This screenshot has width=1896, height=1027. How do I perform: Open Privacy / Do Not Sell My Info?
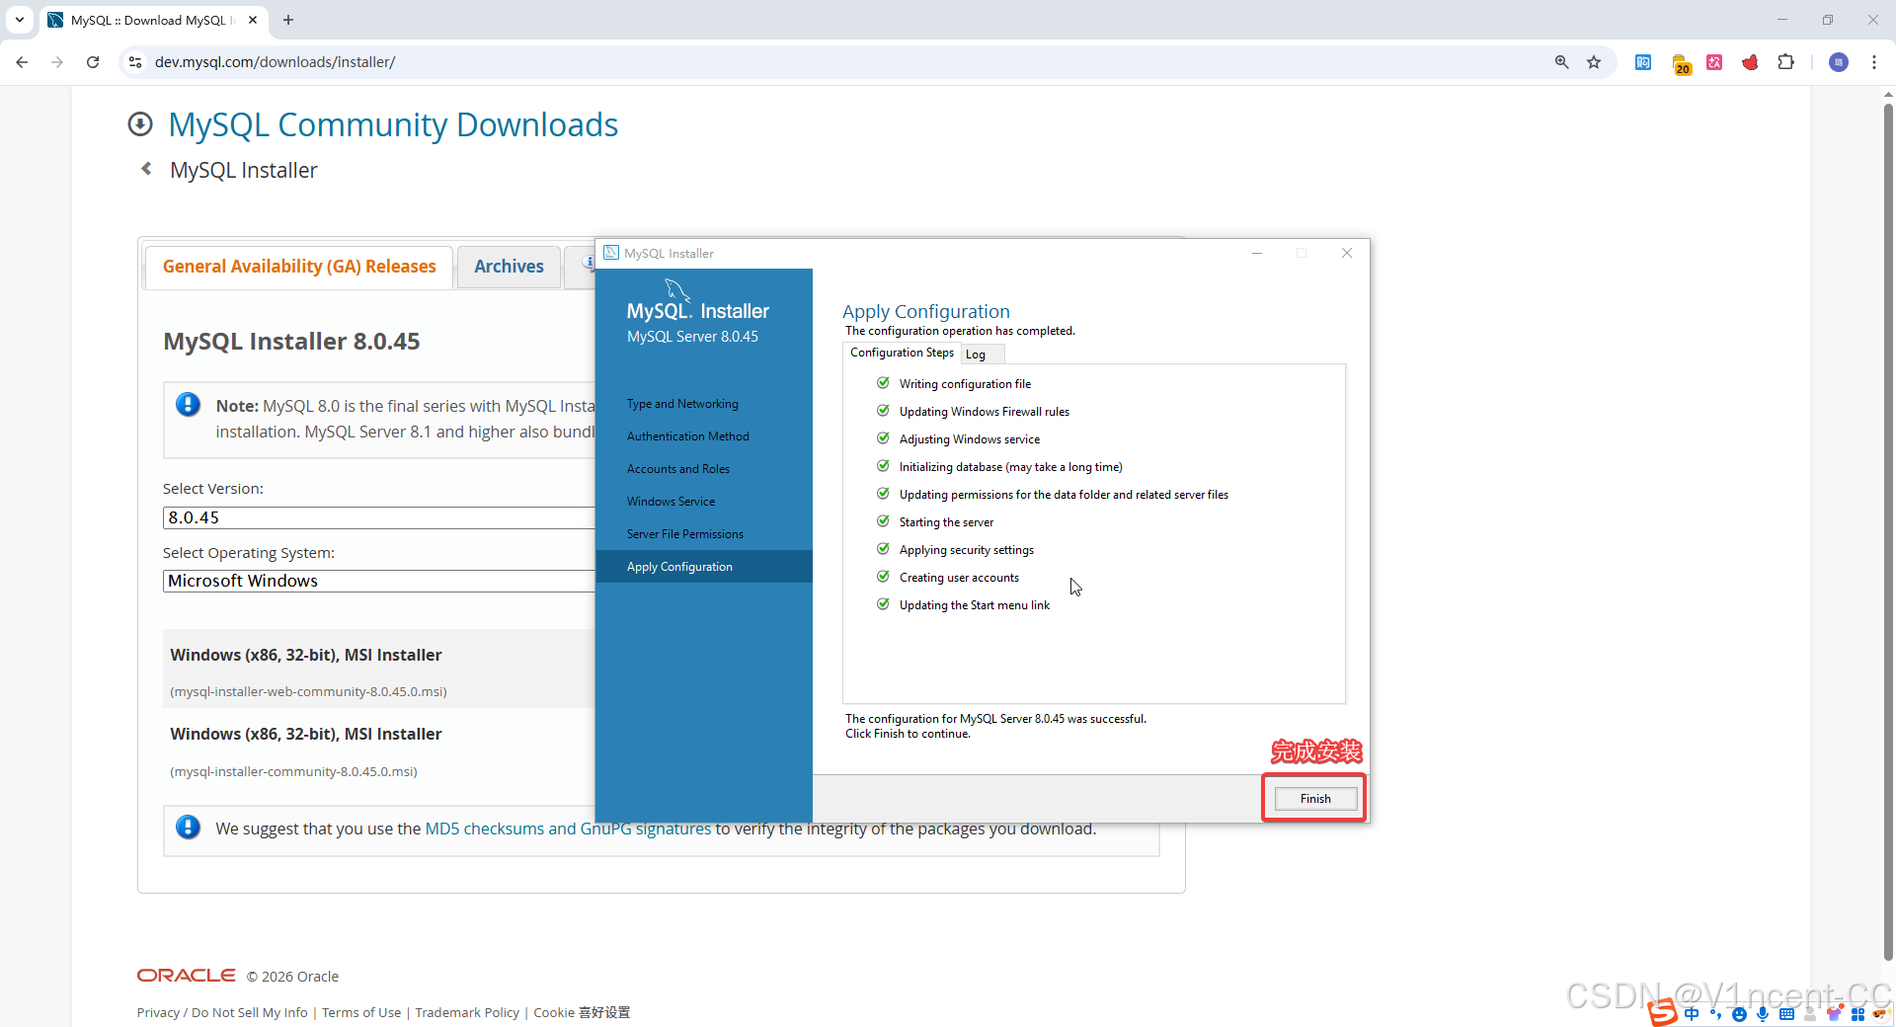click(222, 1012)
